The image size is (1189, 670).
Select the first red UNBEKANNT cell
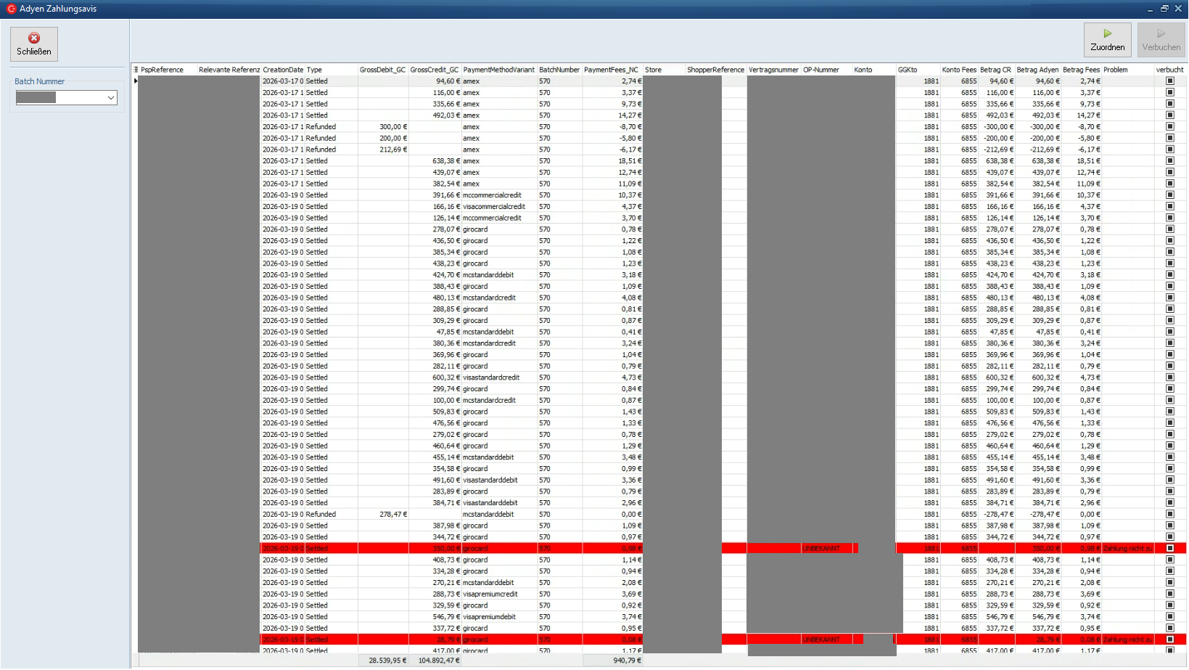click(x=826, y=548)
